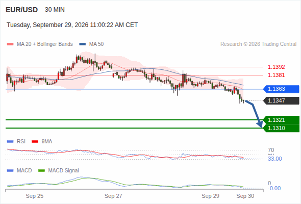Screen dimensions: 301x204
Task: Click MA 20 + Bollinger Bands legend swatch
Action: tap(10, 44)
